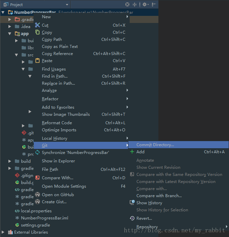
Task: Select Find in Path... menu item
Action: pos(81,76)
